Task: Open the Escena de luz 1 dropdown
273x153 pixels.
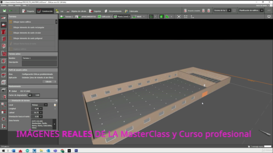Action: pos(222,10)
